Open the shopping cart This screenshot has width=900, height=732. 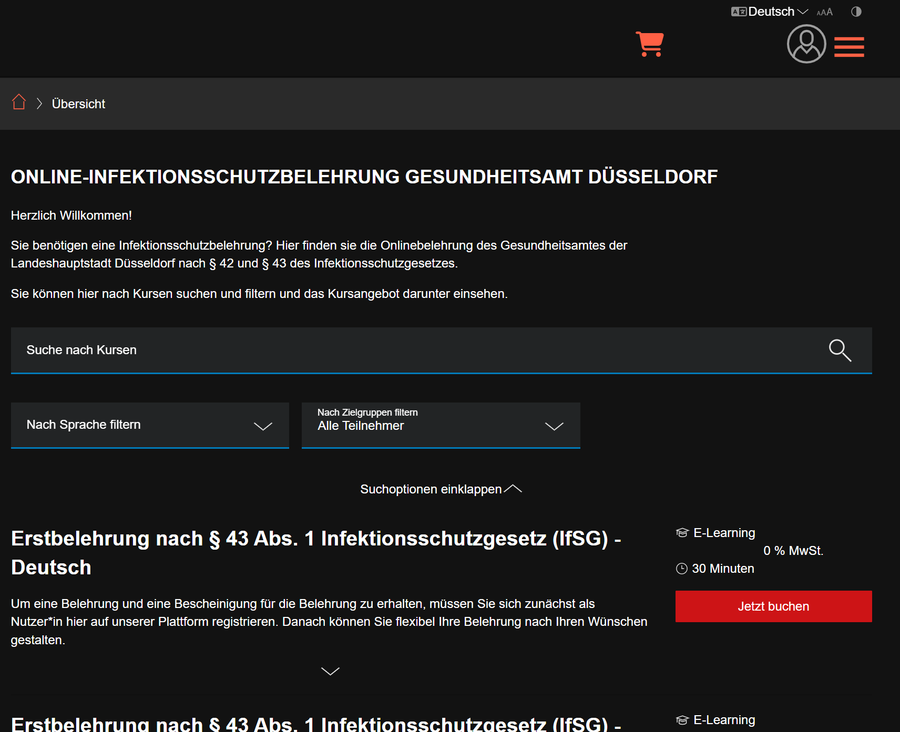tap(650, 44)
